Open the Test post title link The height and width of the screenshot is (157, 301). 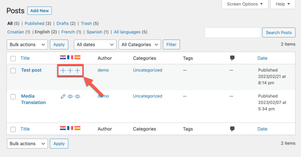[x=31, y=70]
